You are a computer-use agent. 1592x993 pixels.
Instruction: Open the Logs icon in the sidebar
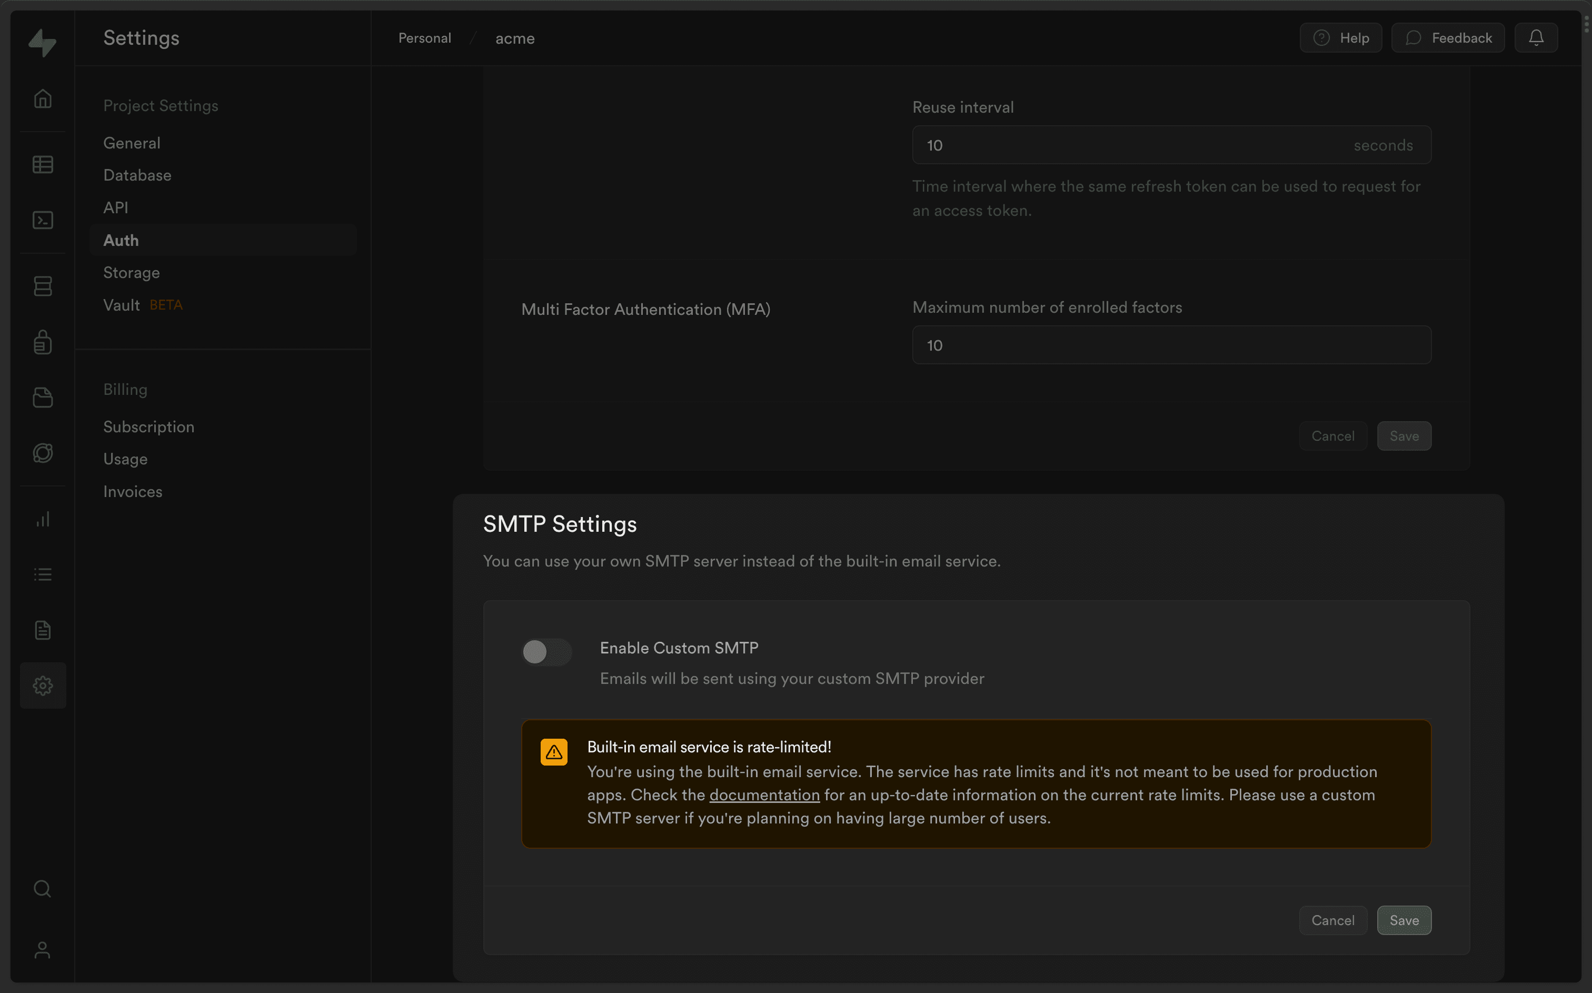click(x=43, y=574)
